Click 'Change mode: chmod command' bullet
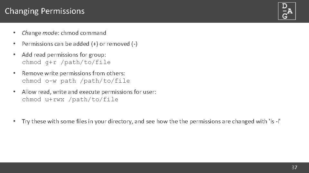Image resolution: width=309 pixels, height=173 pixels. [x=64, y=33]
